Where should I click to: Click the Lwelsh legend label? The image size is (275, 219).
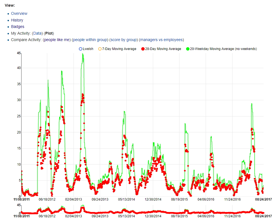click(x=88, y=49)
